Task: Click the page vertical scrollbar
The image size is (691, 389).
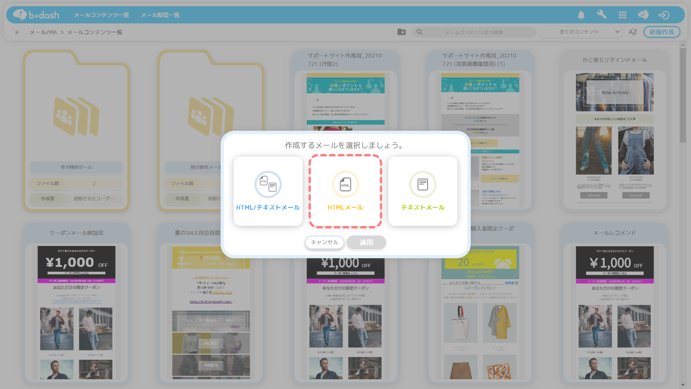Action: click(683, 95)
